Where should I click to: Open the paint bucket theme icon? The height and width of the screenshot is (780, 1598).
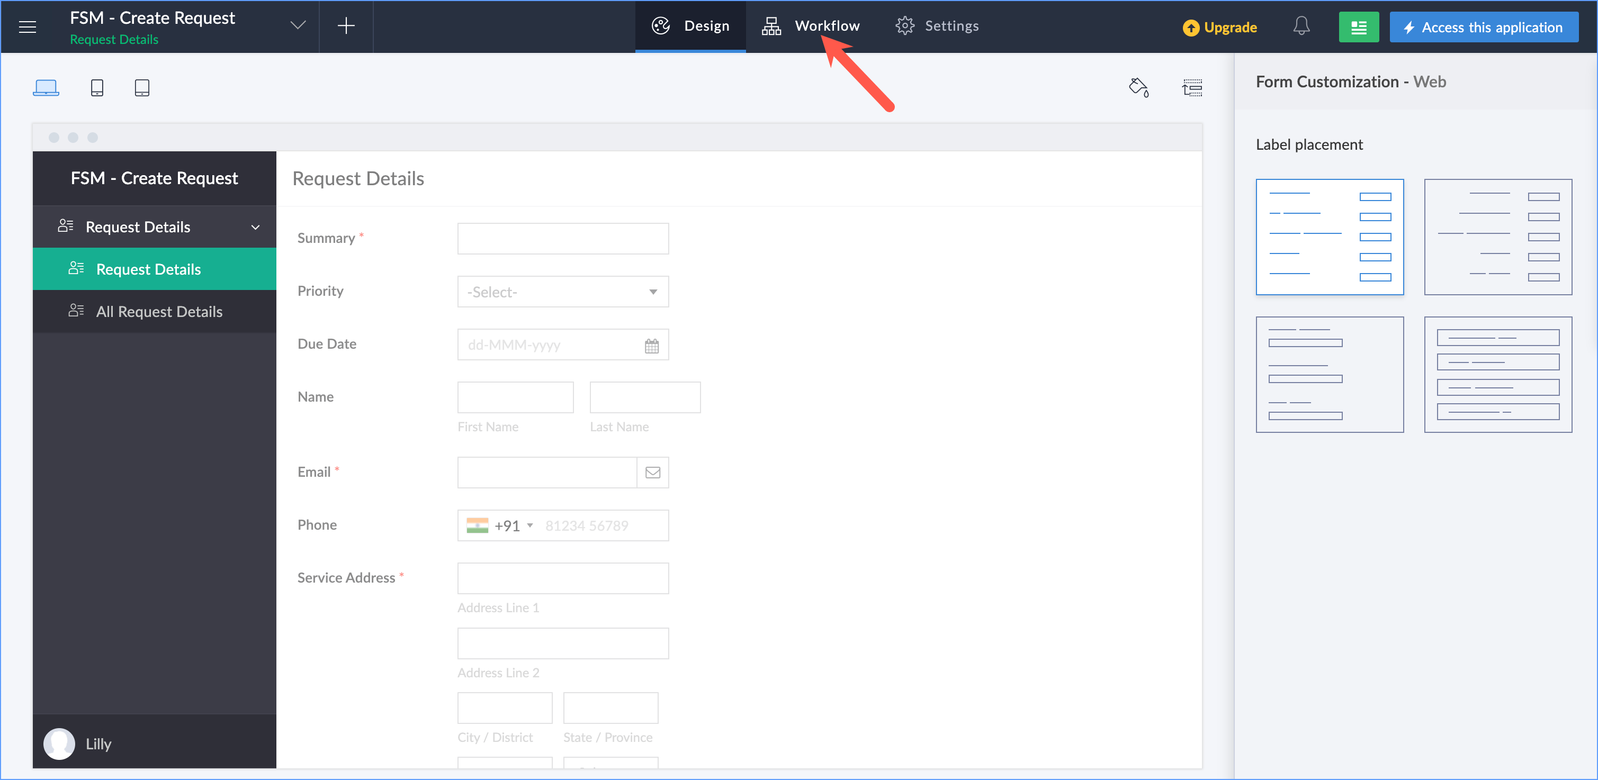pos(1139,87)
